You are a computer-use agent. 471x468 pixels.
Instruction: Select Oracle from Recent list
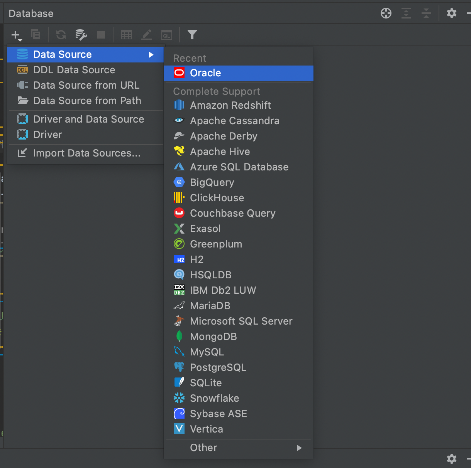tap(239, 73)
